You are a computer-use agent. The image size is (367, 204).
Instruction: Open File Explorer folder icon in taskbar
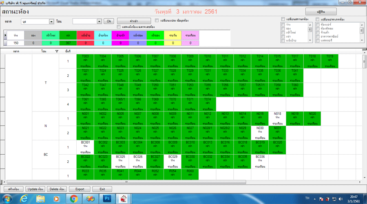click(x=40, y=199)
